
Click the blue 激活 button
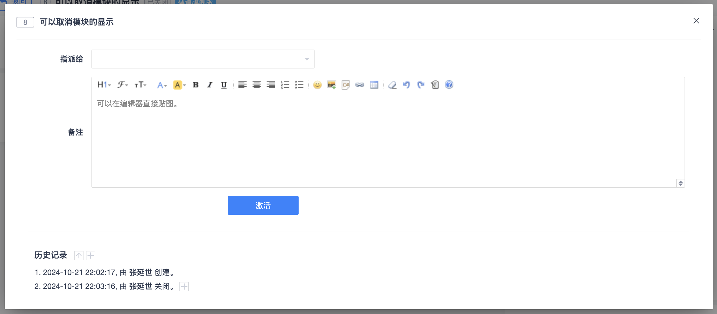point(263,205)
